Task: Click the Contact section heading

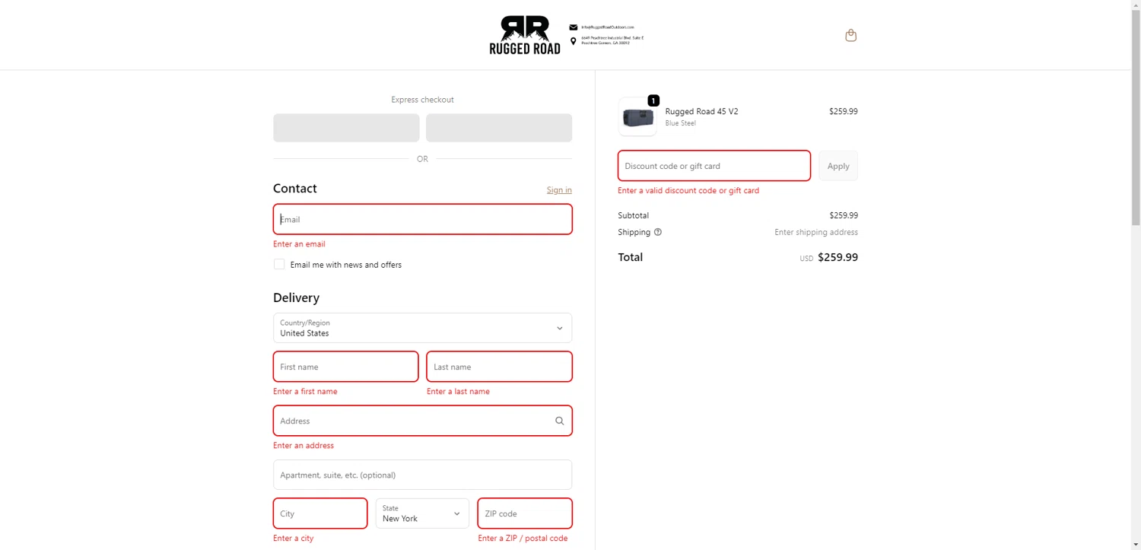Action: pos(295,189)
